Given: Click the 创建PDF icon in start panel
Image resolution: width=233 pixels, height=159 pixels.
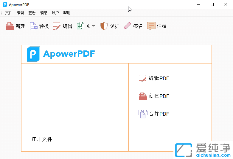Looking at the screenshot, I should click(x=143, y=96).
